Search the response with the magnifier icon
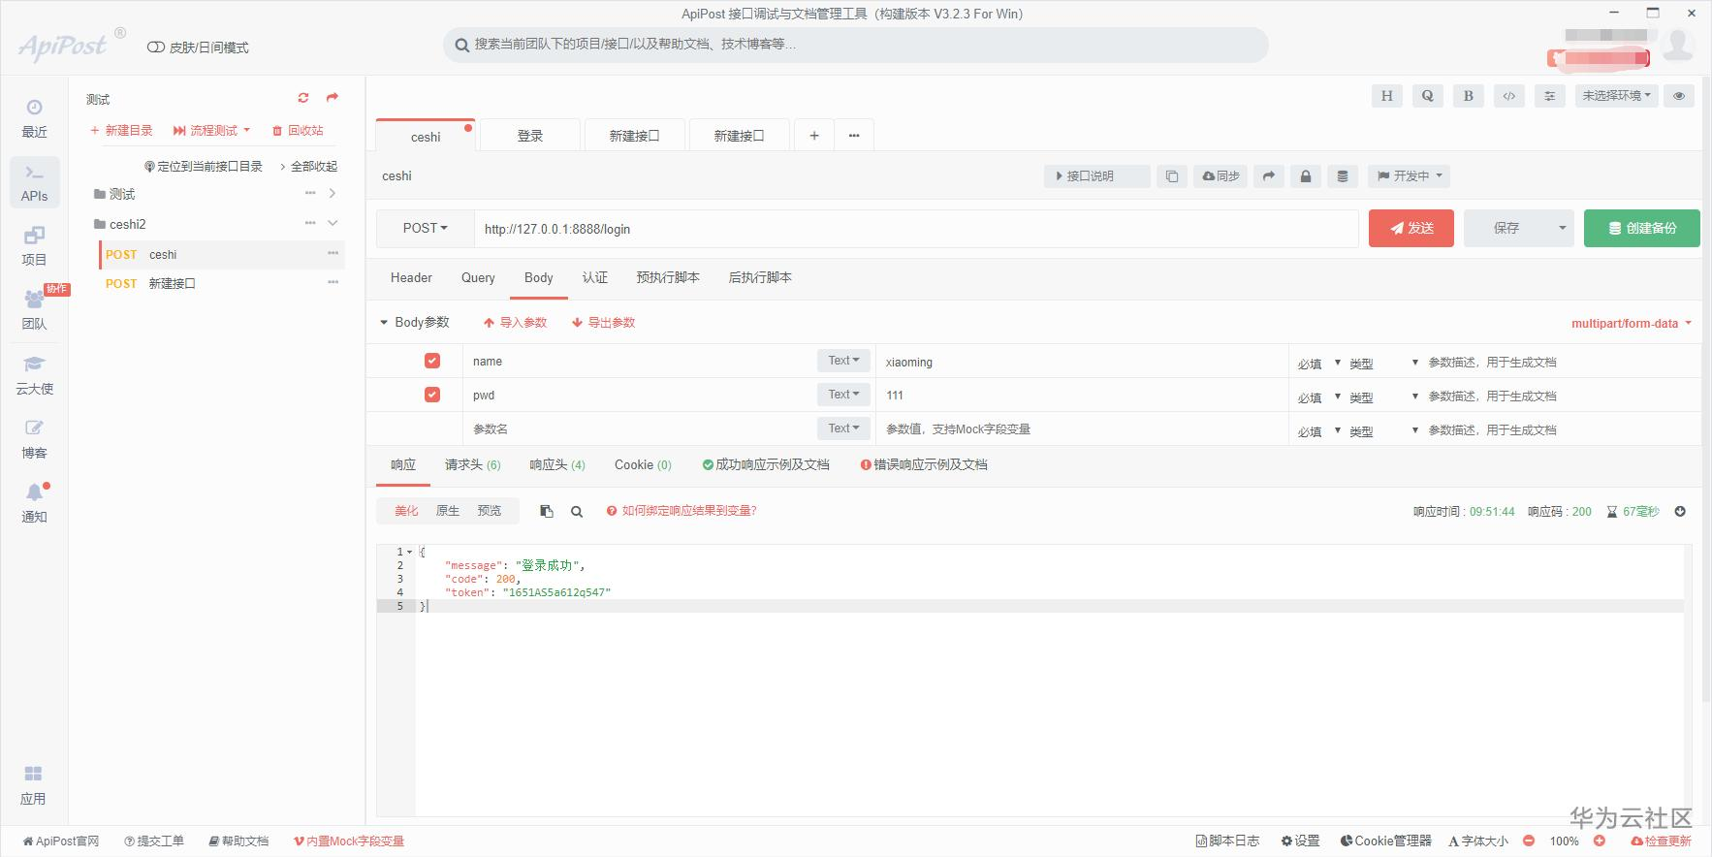Screen dimensions: 1712x857 click(x=577, y=511)
